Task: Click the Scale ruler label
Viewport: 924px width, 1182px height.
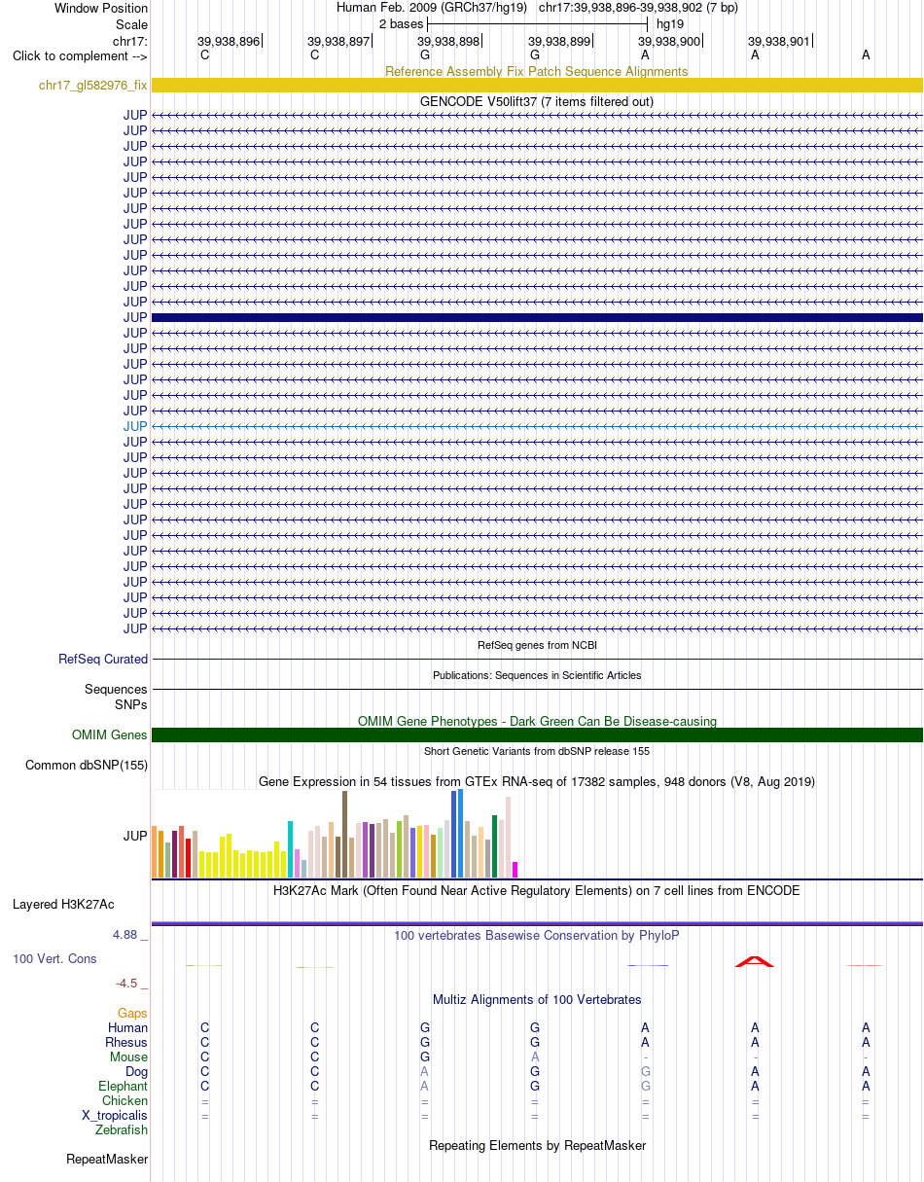Action: pos(131,24)
